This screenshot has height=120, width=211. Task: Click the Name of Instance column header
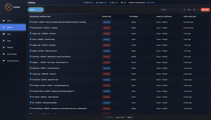tap(164, 16)
